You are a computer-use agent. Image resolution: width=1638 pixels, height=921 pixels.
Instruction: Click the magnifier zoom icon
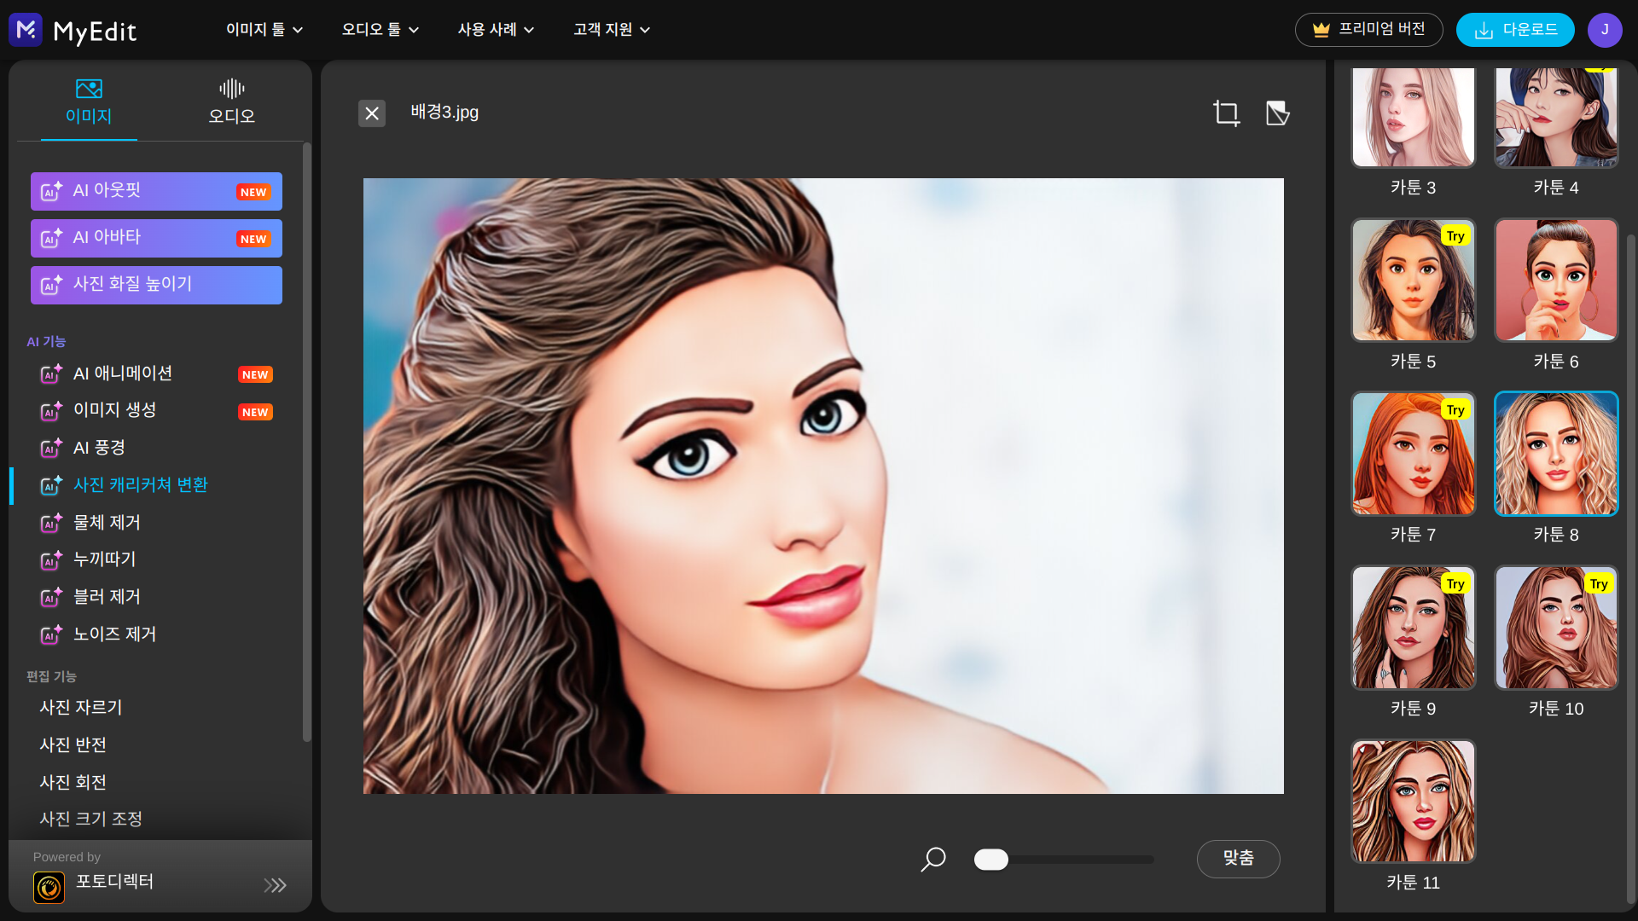[x=933, y=859]
